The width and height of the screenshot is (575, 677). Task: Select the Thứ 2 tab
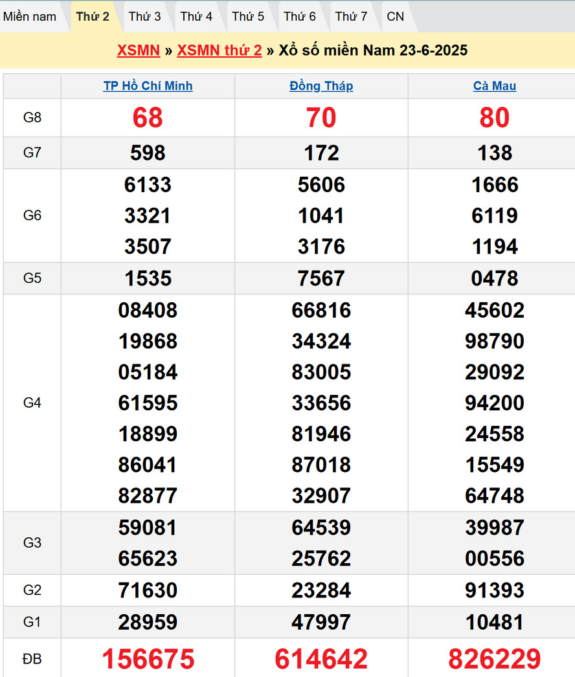93,17
